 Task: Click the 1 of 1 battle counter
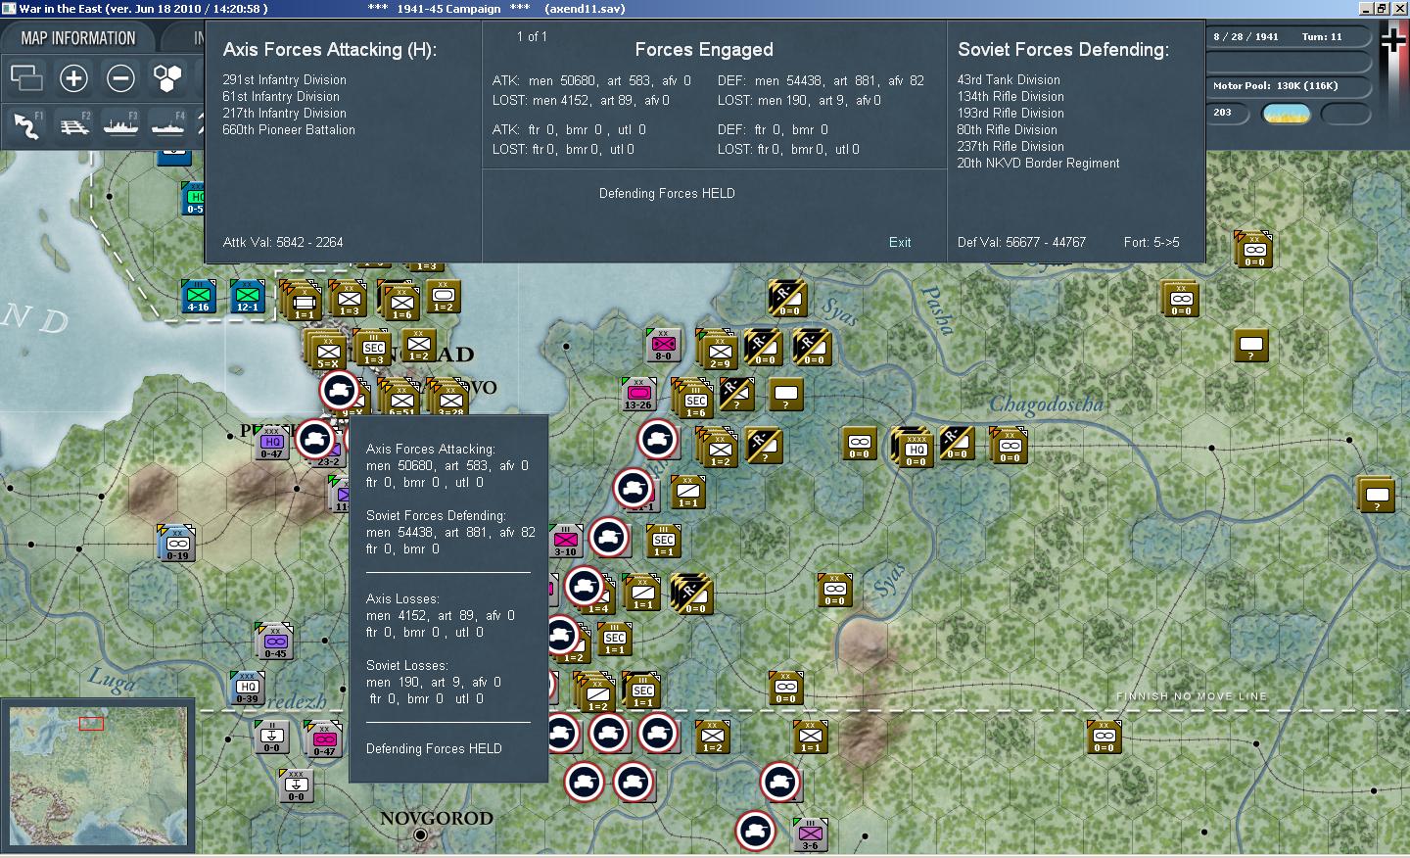pyautogui.click(x=532, y=36)
